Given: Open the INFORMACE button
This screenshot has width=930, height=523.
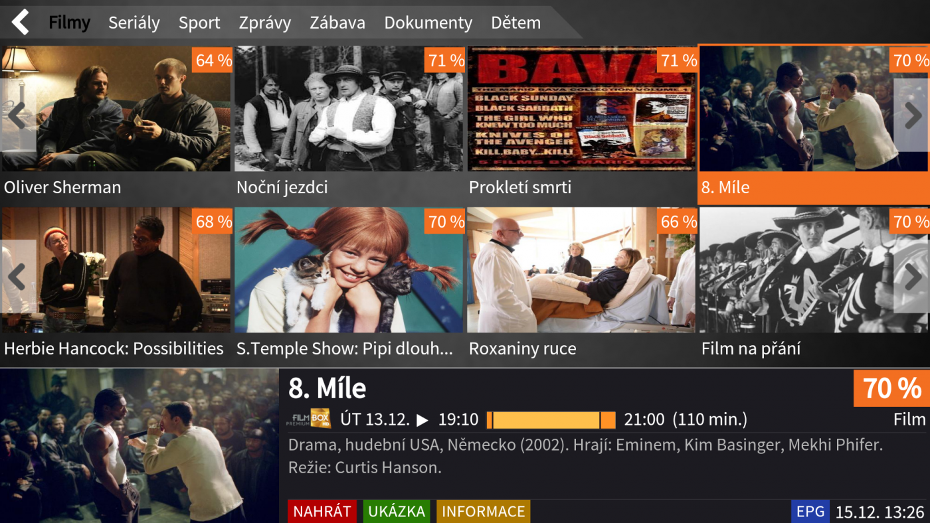Looking at the screenshot, I should point(483,511).
